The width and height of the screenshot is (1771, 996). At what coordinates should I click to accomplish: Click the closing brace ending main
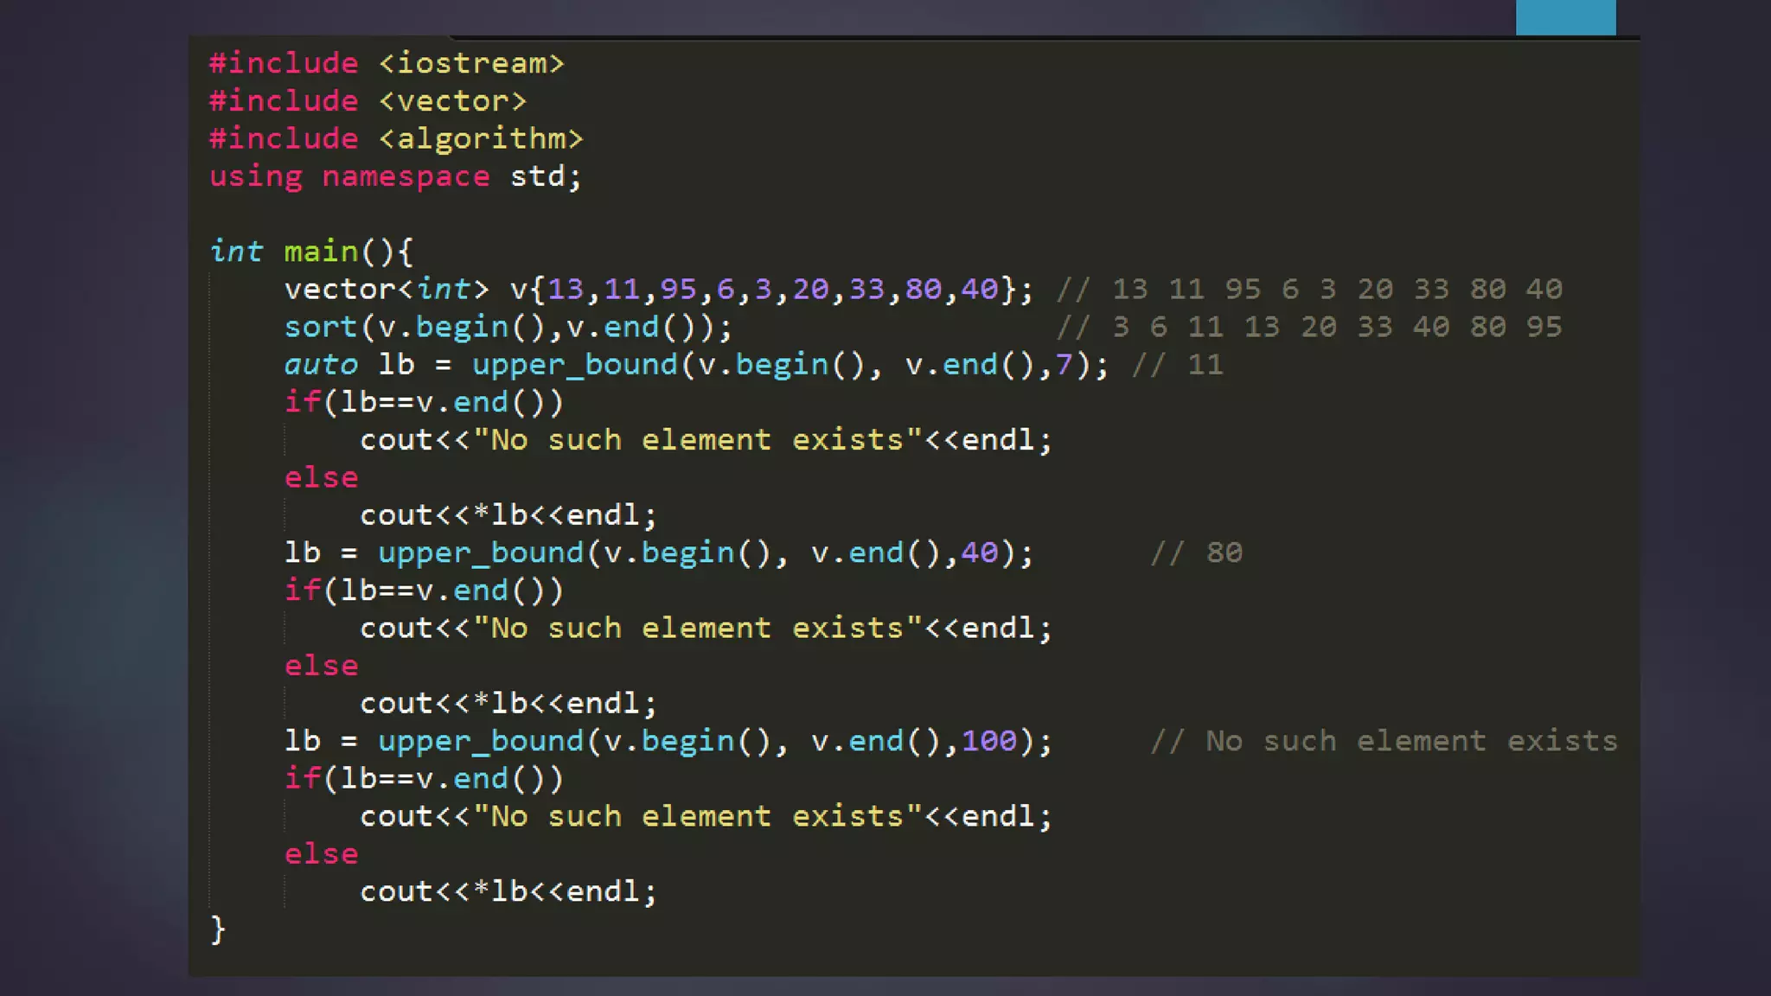coord(218,929)
